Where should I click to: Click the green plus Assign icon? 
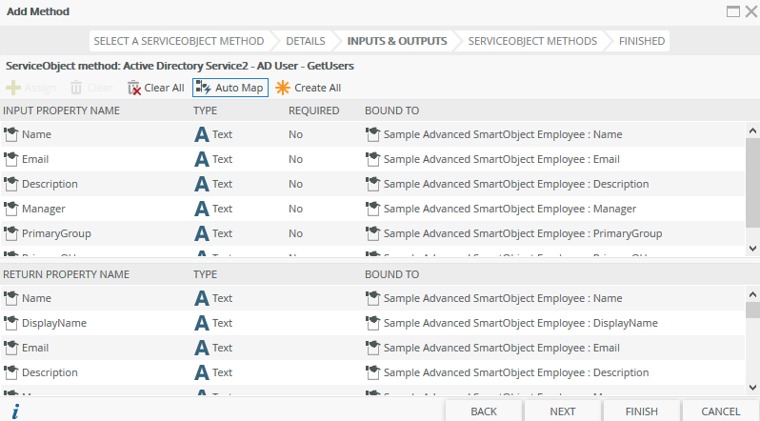[x=13, y=88]
